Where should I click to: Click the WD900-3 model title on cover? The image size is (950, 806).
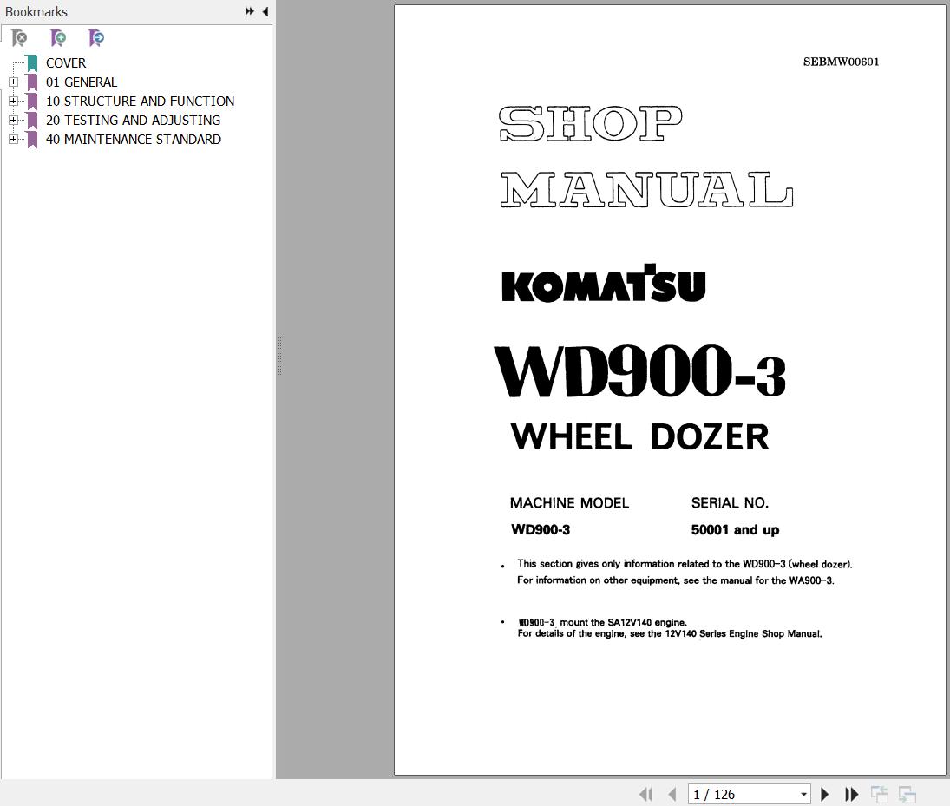coord(640,370)
